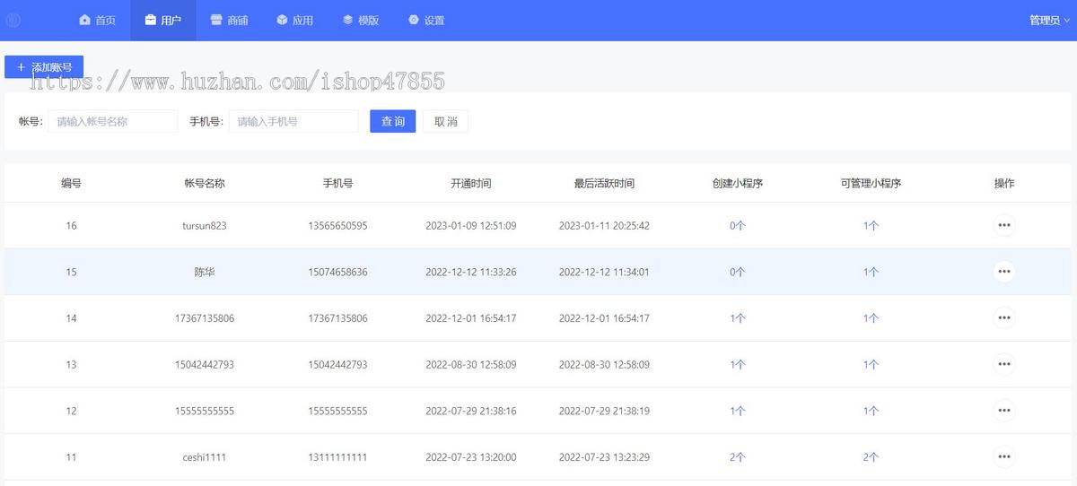Select account name tursun823
The height and width of the screenshot is (486, 1077).
click(205, 226)
